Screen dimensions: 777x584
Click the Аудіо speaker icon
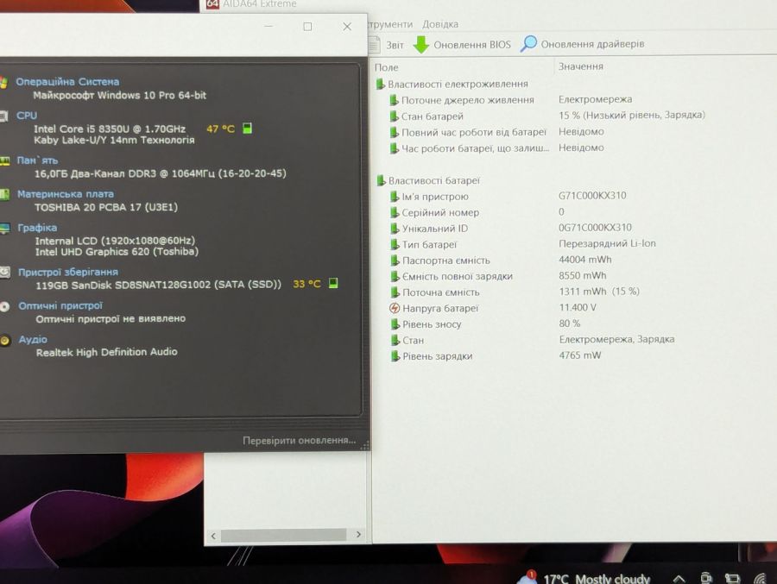point(5,340)
